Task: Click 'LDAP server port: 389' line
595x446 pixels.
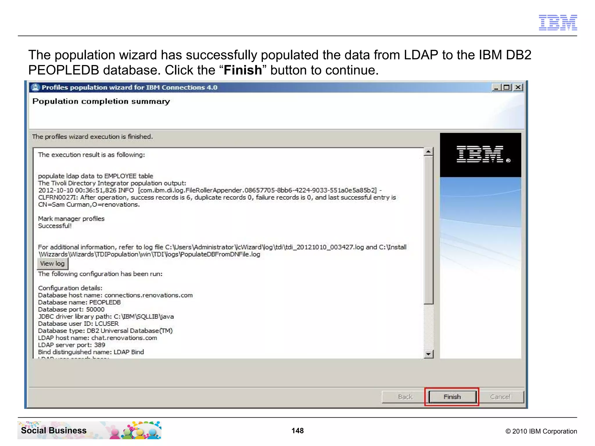Action: point(72,345)
